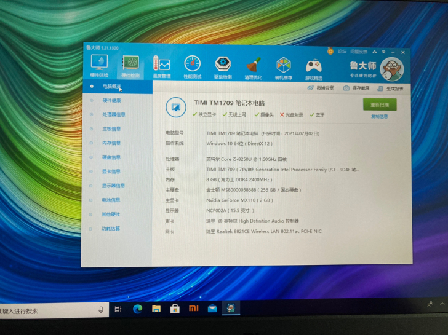This screenshot has height=335, width=448.
Task: Click the 光盘刻录 red X label
Action: coord(291,115)
